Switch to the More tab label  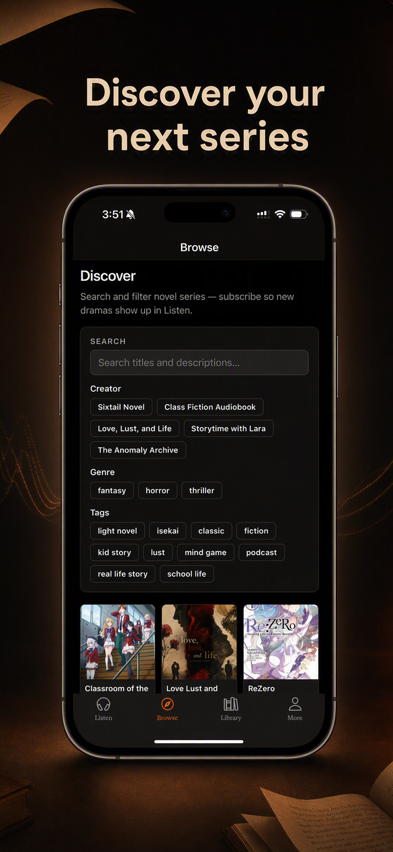pyautogui.click(x=295, y=718)
